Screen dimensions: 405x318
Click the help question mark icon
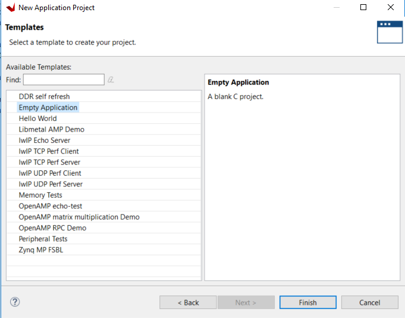[15, 302]
